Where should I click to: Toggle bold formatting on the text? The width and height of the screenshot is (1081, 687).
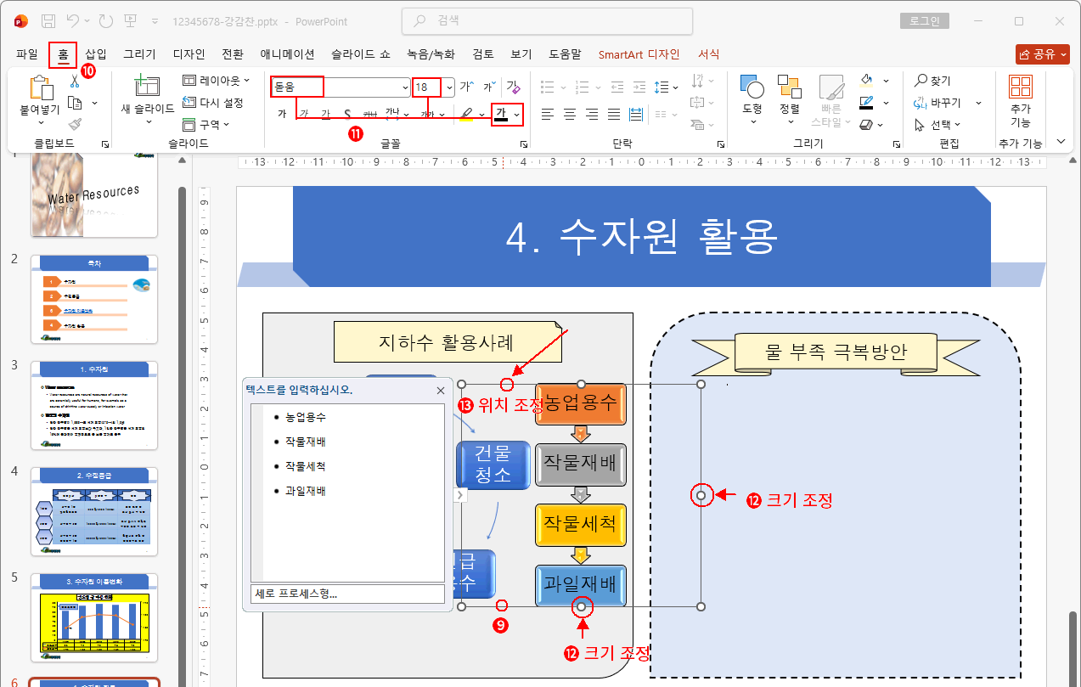click(x=282, y=113)
